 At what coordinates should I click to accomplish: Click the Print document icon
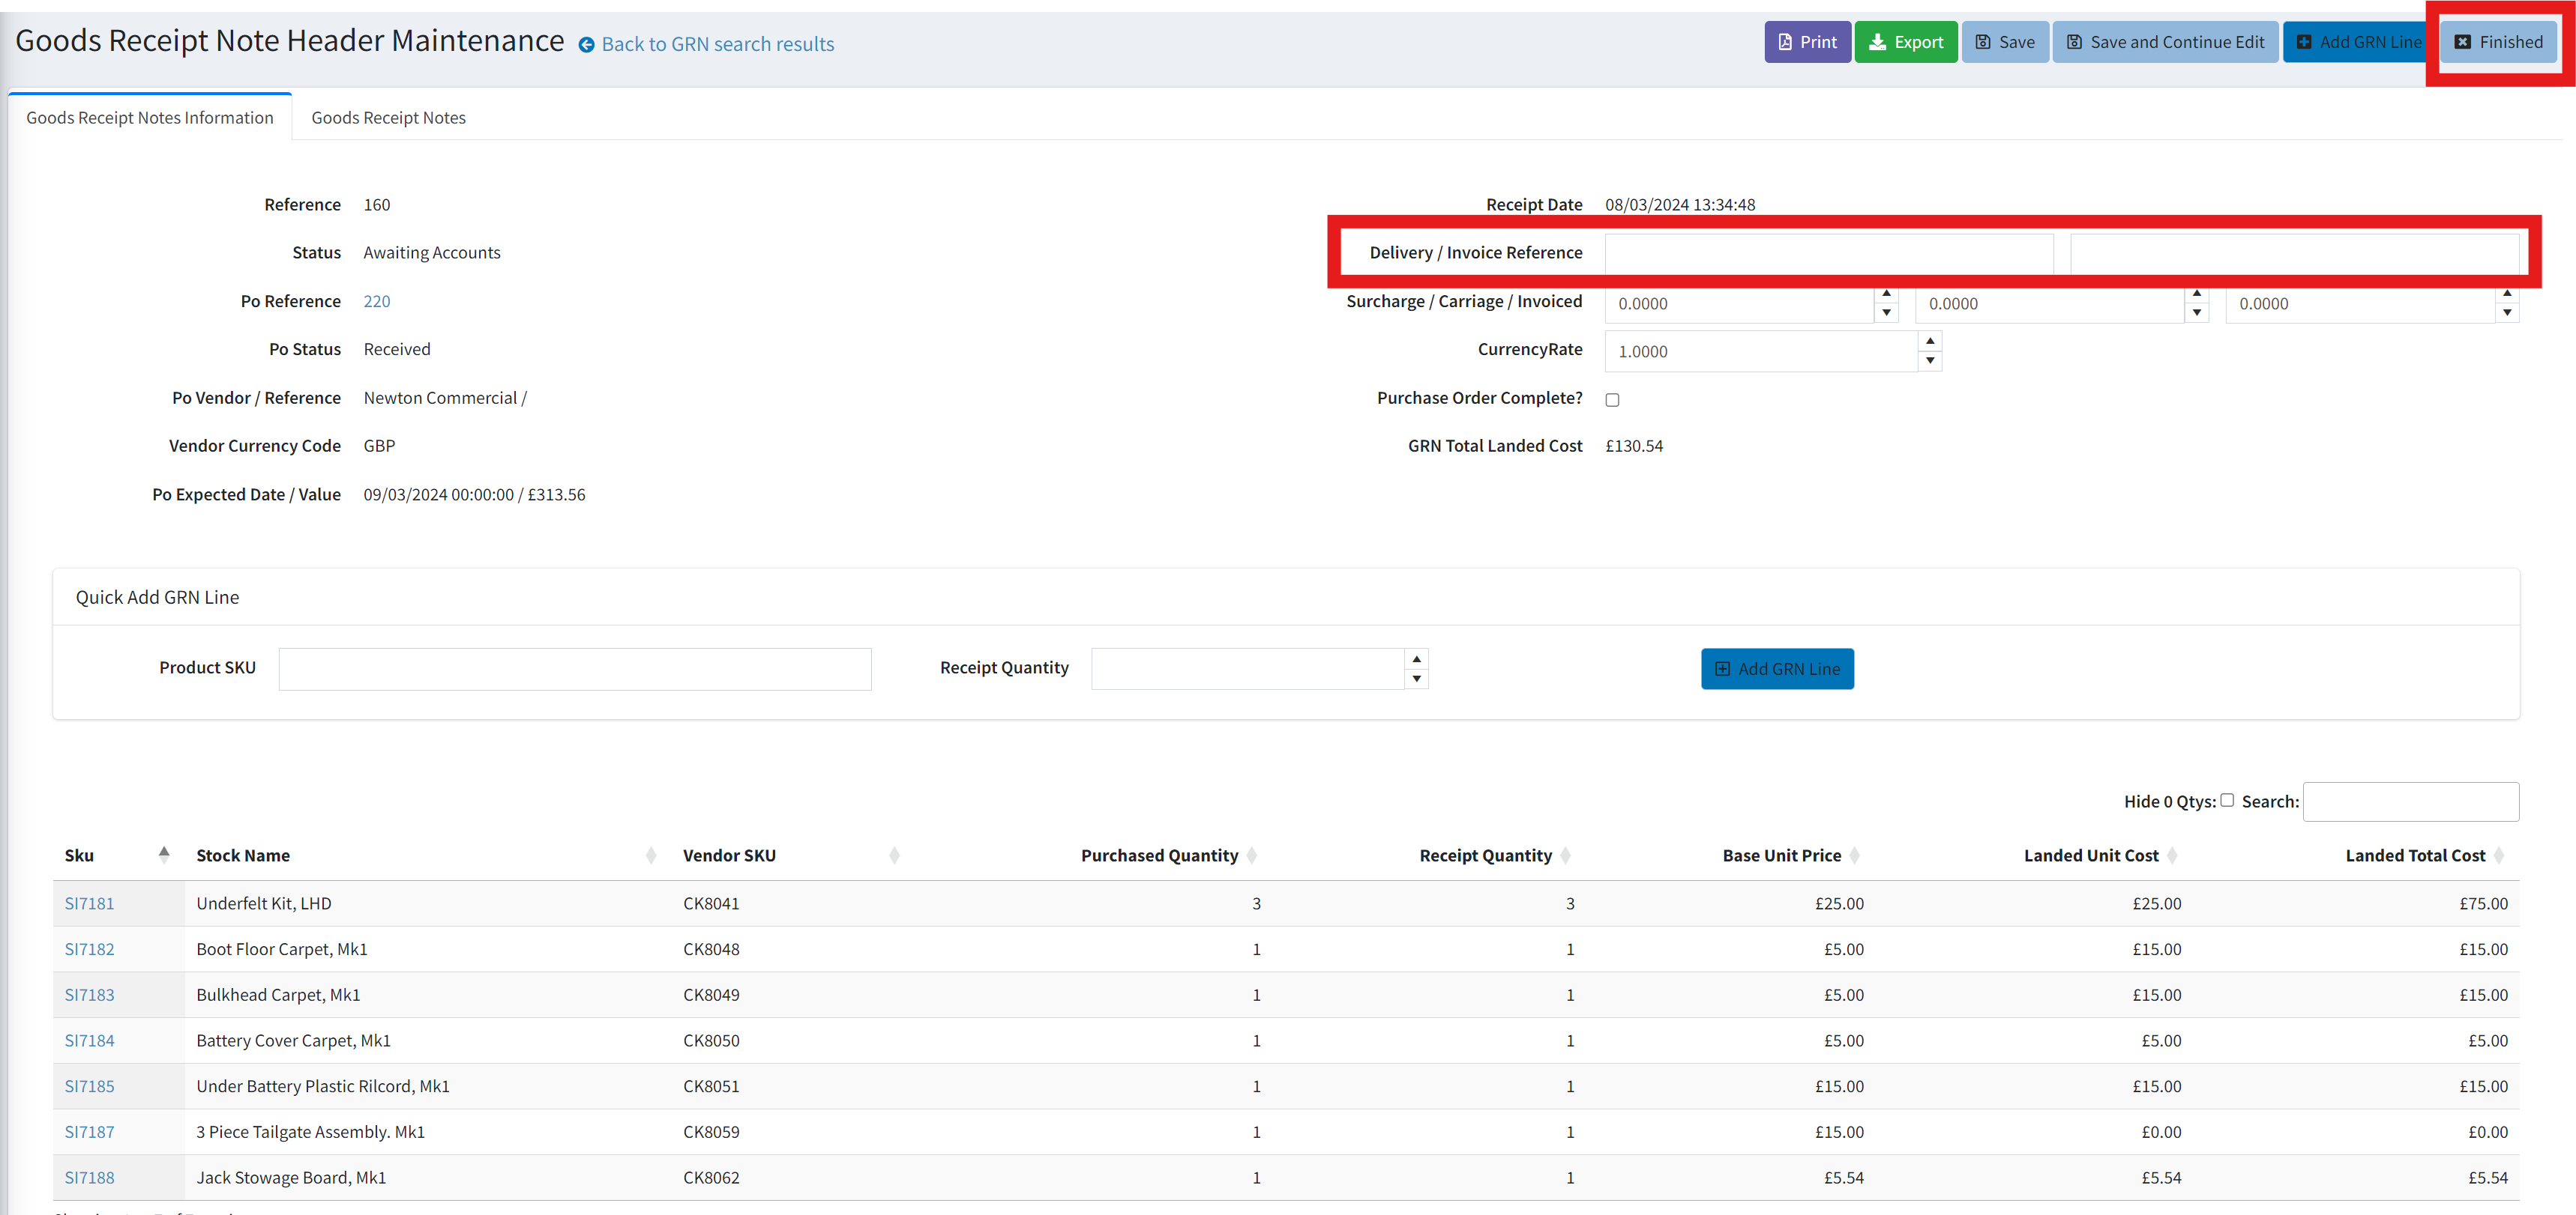(x=1785, y=42)
